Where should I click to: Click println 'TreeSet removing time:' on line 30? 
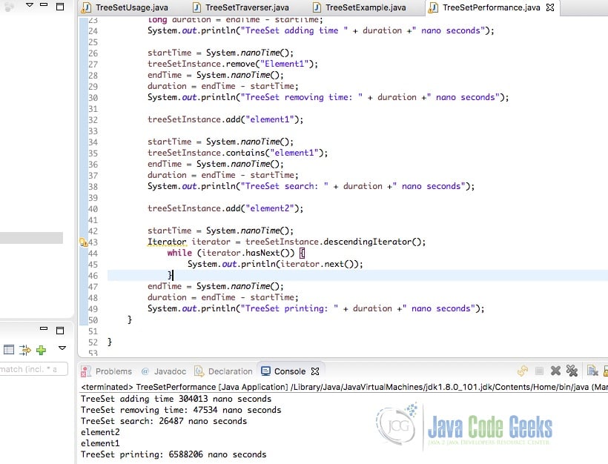coord(328,97)
